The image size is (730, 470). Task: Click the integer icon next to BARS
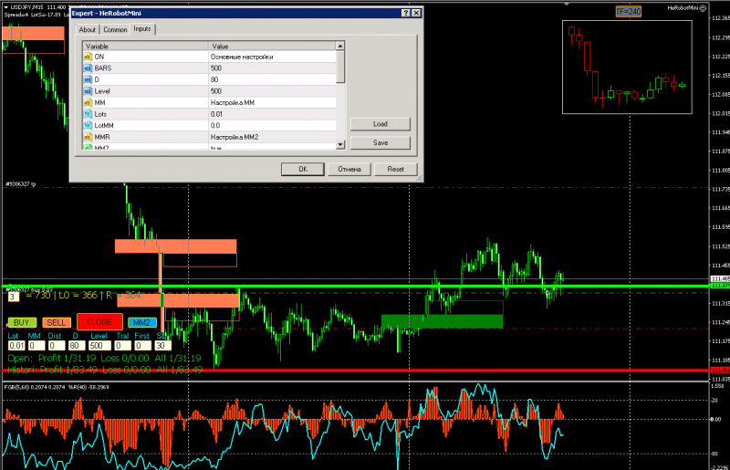[88, 68]
